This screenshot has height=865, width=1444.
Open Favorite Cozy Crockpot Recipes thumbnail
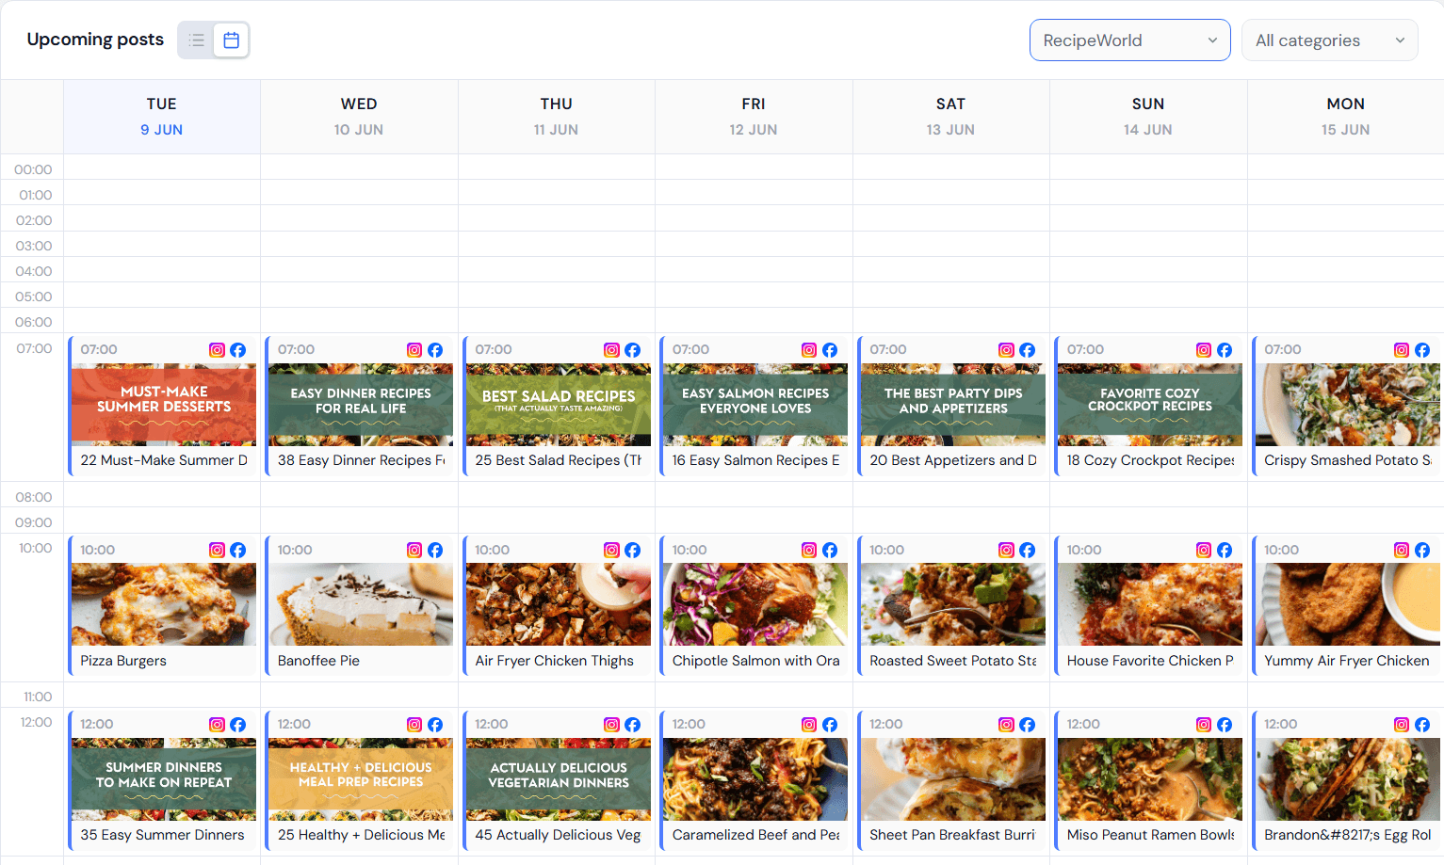1150,405
